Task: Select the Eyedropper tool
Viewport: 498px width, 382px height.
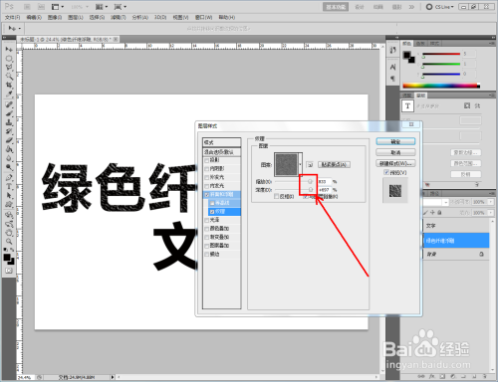Action: (9, 95)
